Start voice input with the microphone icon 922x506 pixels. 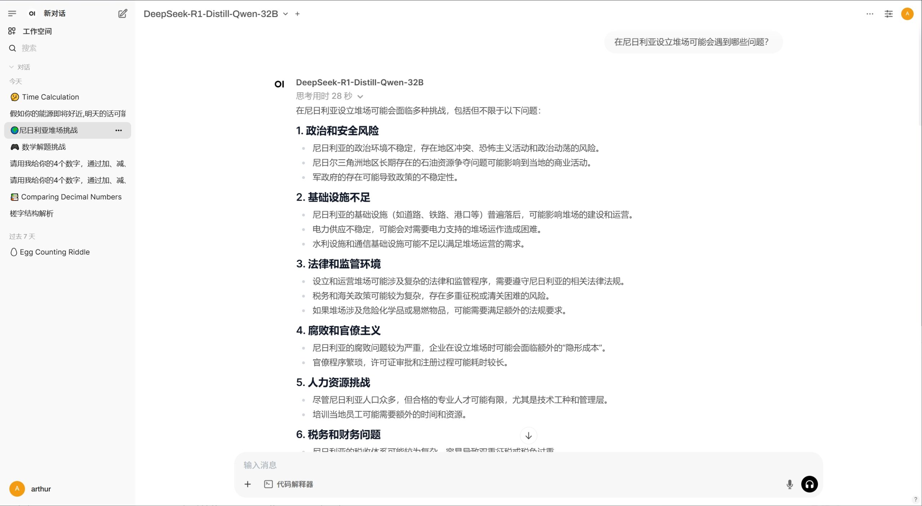pyautogui.click(x=789, y=484)
